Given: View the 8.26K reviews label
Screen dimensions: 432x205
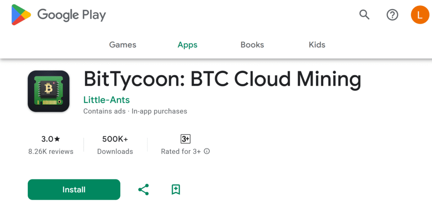Looking at the screenshot, I should point(51,151).
